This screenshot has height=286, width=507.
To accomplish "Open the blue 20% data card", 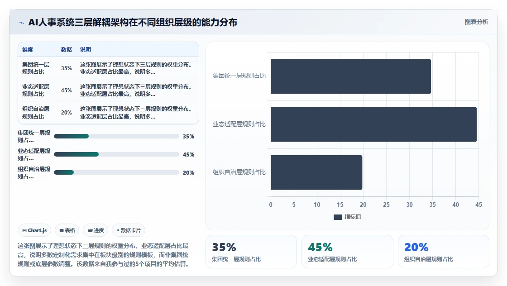I will point(443,252).
